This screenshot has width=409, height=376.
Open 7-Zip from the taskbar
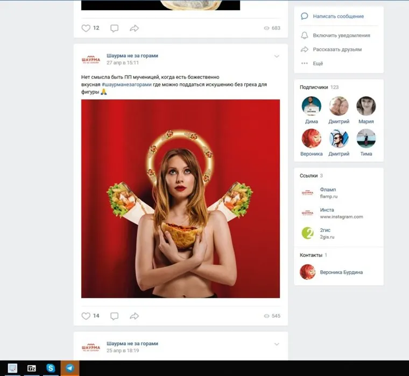(32, 368)
